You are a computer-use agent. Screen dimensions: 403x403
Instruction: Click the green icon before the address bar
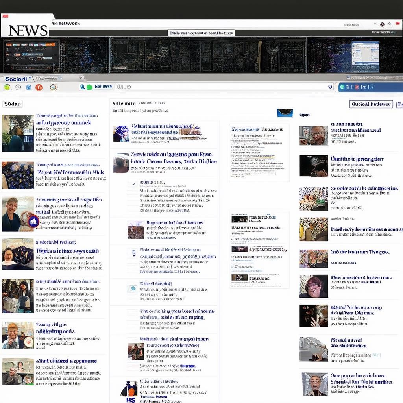click(89, 87)
